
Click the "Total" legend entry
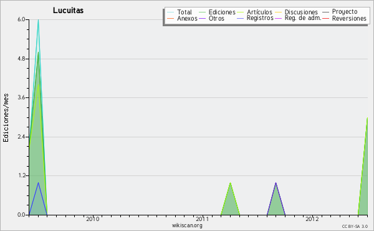click(185, 12)
